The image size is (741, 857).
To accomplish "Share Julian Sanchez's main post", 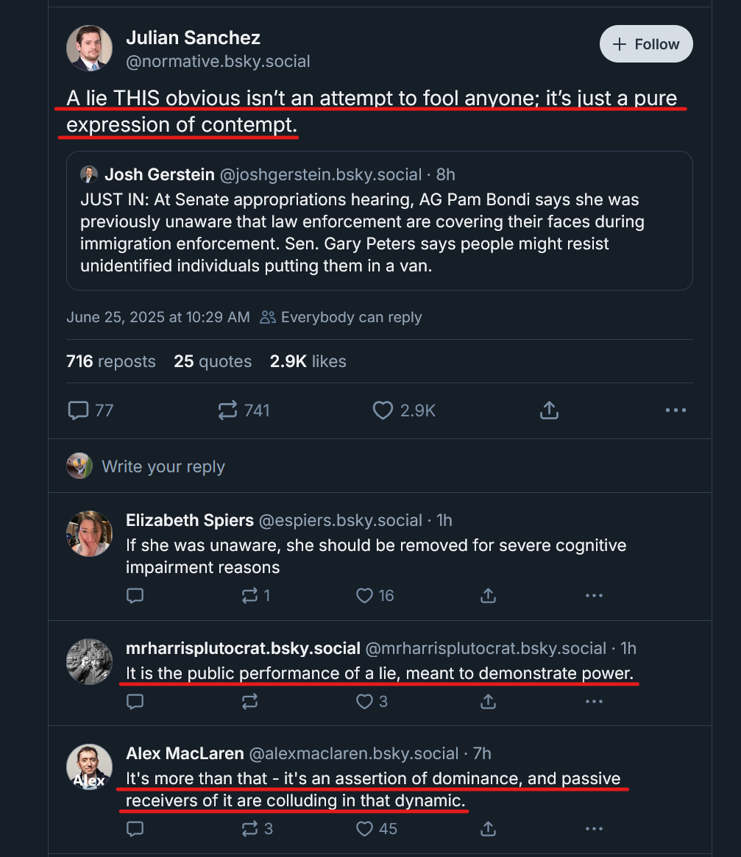I will (x=549, y=410).
